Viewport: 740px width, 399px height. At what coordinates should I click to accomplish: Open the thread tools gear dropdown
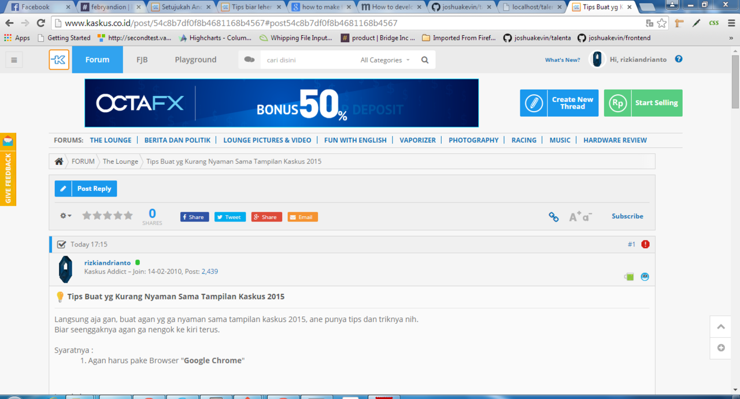[x=65, y=215]
